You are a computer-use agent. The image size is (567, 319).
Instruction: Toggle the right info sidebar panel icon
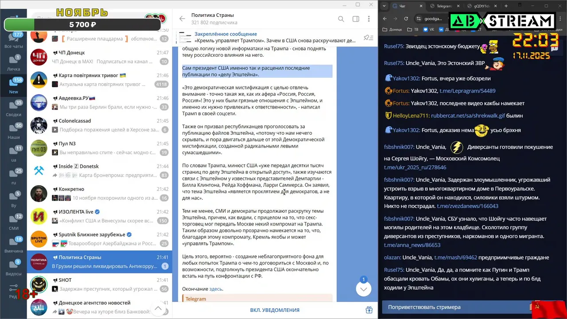(x=356, y=19)
